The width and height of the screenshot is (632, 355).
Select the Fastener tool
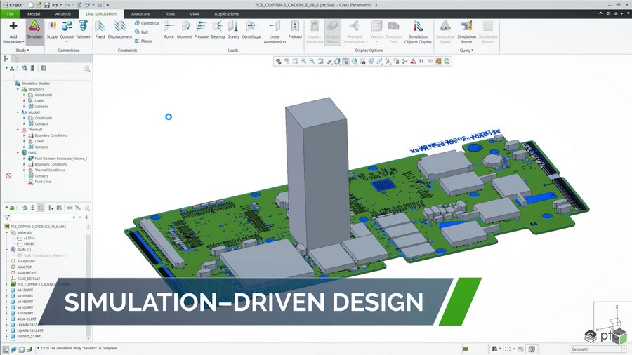[83, 29]
